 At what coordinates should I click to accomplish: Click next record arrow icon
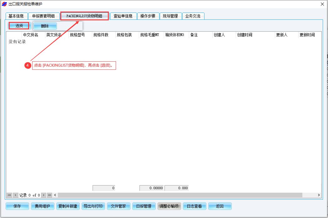click(x=44, y=195)
